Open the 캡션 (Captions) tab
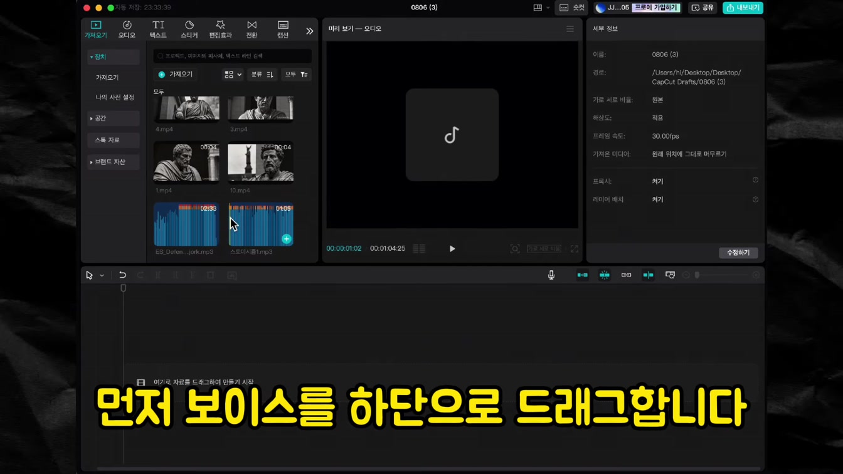This screenshot has height=474, width=843. coord(283,29)
